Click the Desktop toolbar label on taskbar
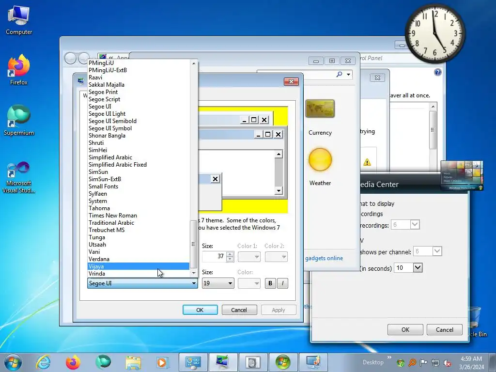 click(373, 362)
